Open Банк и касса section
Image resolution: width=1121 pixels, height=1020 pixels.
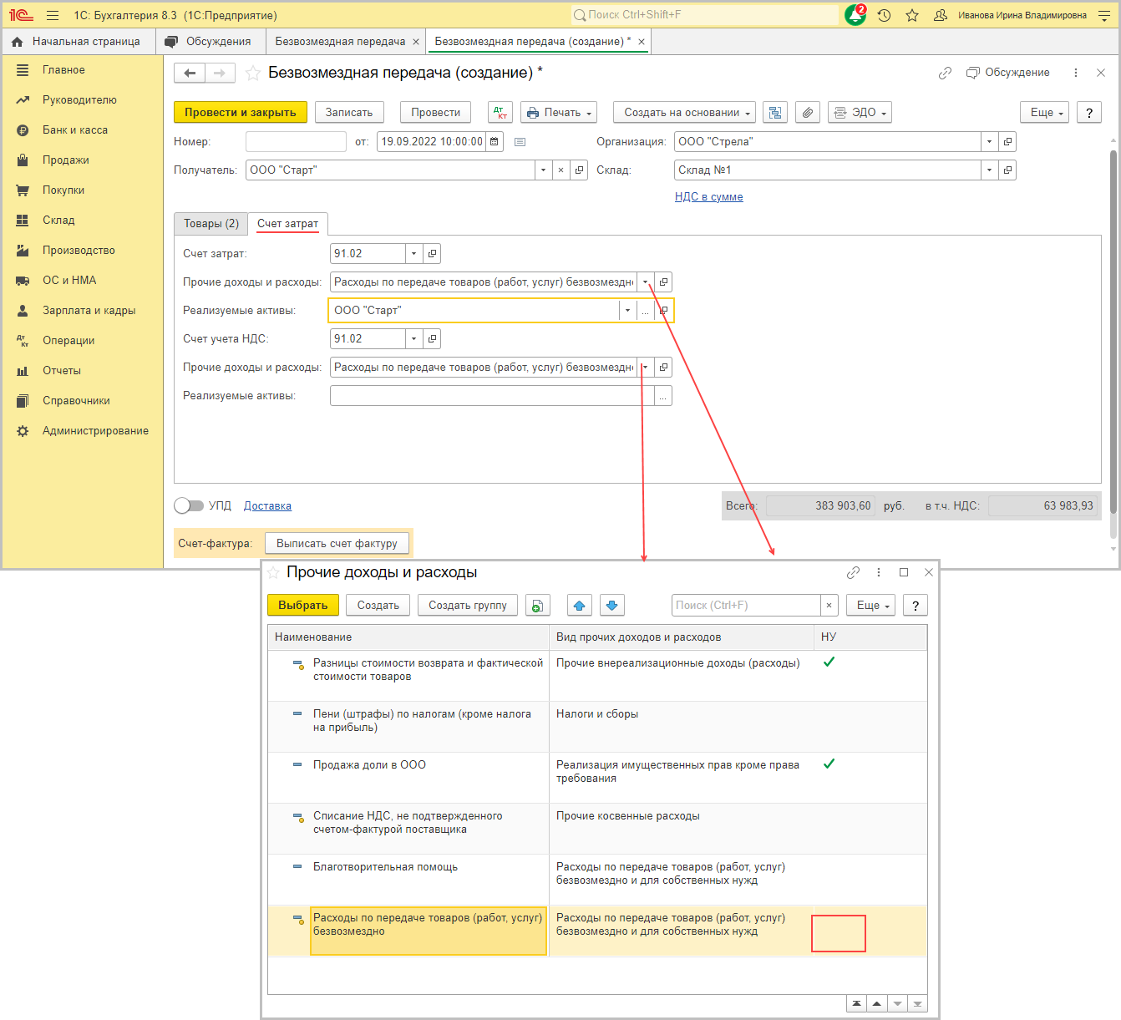tap(75, 130)
